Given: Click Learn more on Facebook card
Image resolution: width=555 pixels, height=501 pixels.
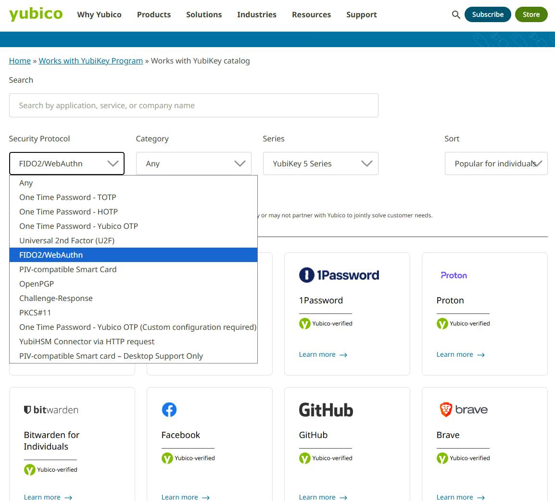Looking at the screenshot, I should click(x=186, y=497).
